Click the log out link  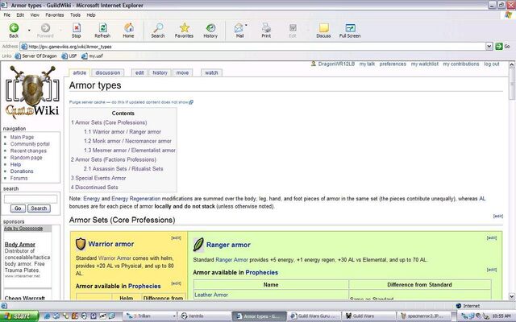click(x=491, y=64)
